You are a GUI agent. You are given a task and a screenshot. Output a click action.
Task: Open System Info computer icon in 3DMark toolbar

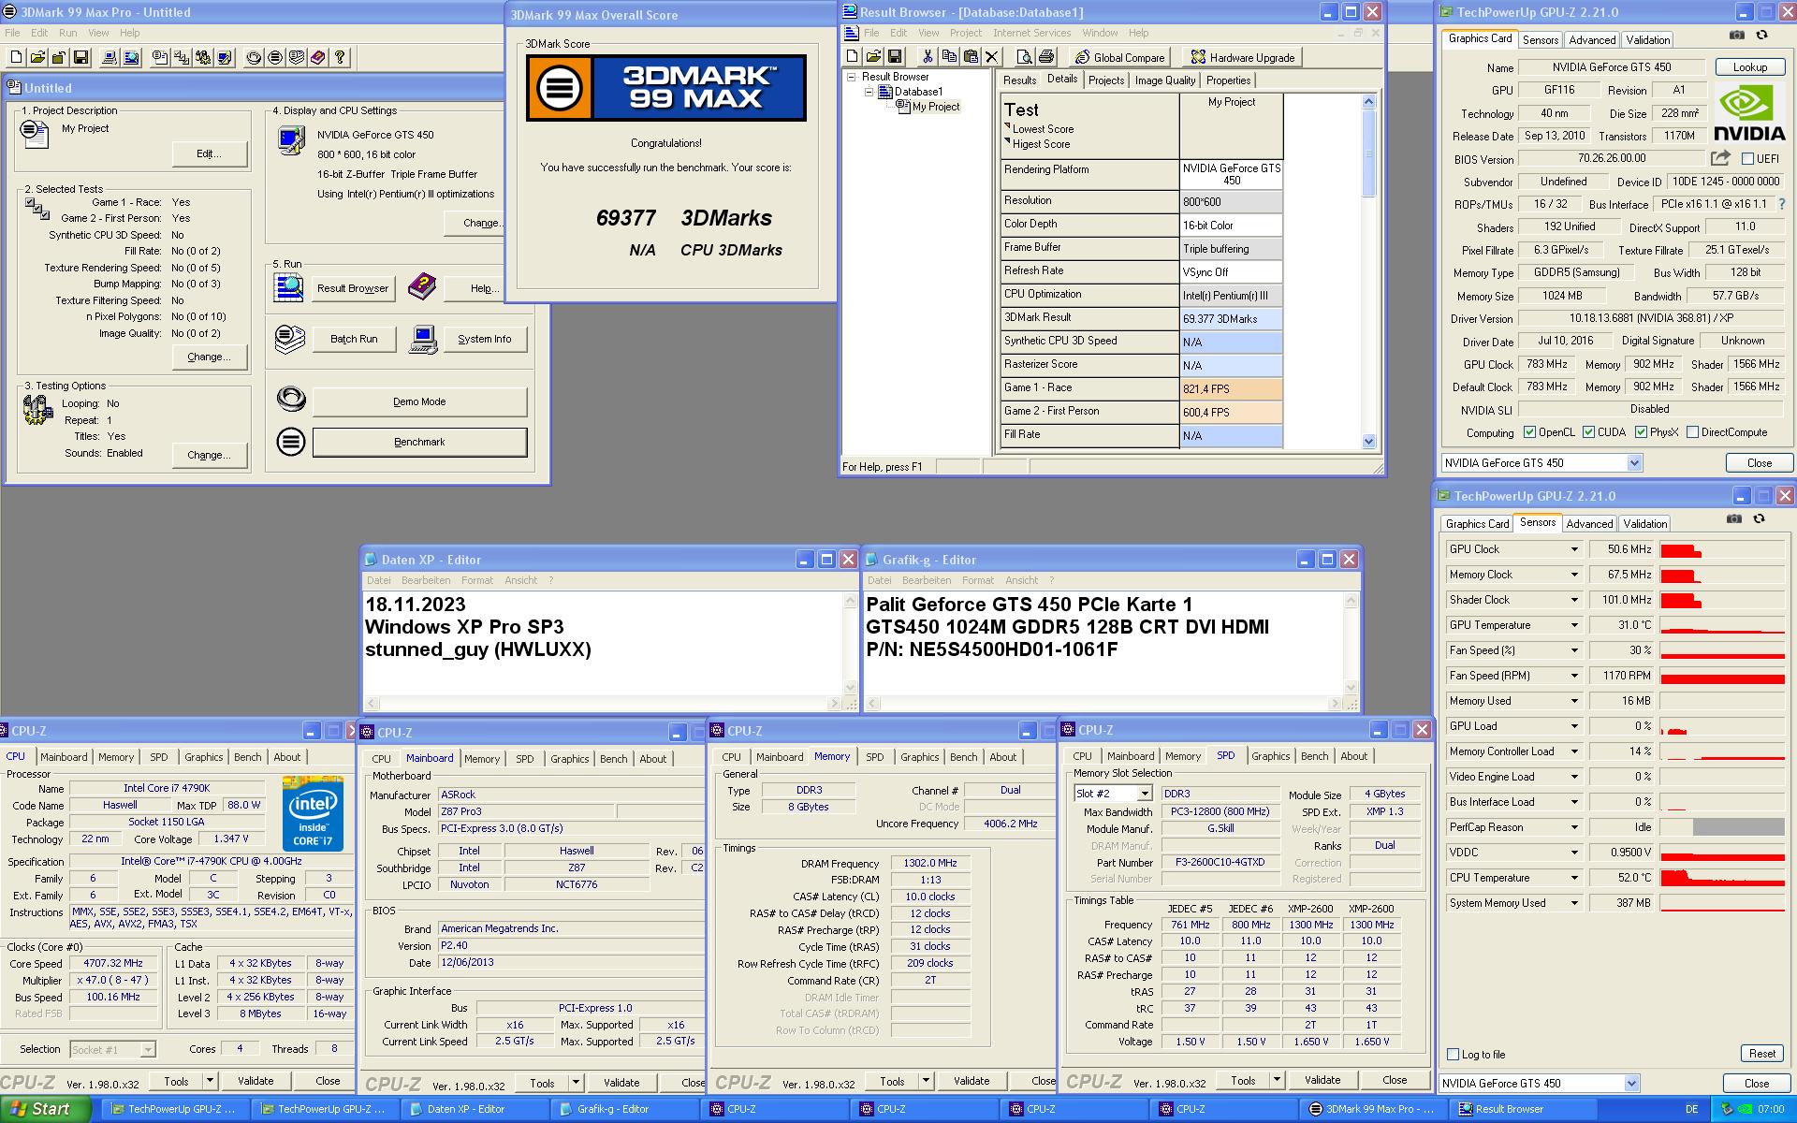(110, 58)
